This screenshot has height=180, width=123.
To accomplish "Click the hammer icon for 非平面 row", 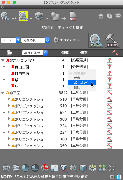I will pos(110,93).
